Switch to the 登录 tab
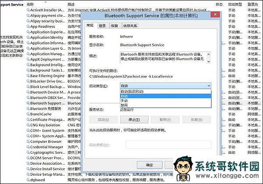This screenshot has height=184, width=263. 102,25
